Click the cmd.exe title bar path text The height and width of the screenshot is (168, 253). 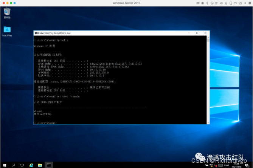[x=54, y=33]
